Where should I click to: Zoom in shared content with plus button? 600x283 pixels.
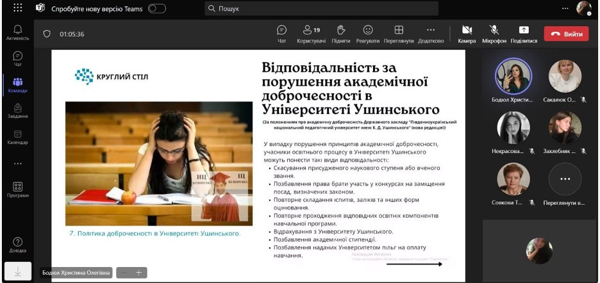pyautogui.click(x=139, y=273)
